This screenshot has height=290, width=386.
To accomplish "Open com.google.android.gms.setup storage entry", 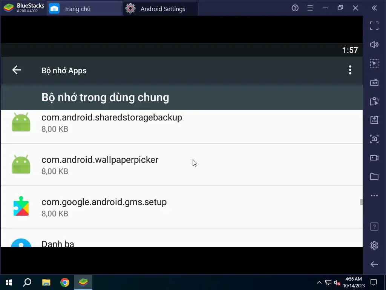I will 181,207.
